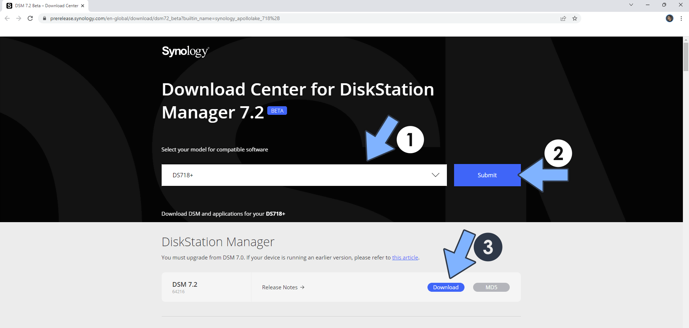689x328 pixels.
Task: Open the 'this article' link
Action: 405,258
